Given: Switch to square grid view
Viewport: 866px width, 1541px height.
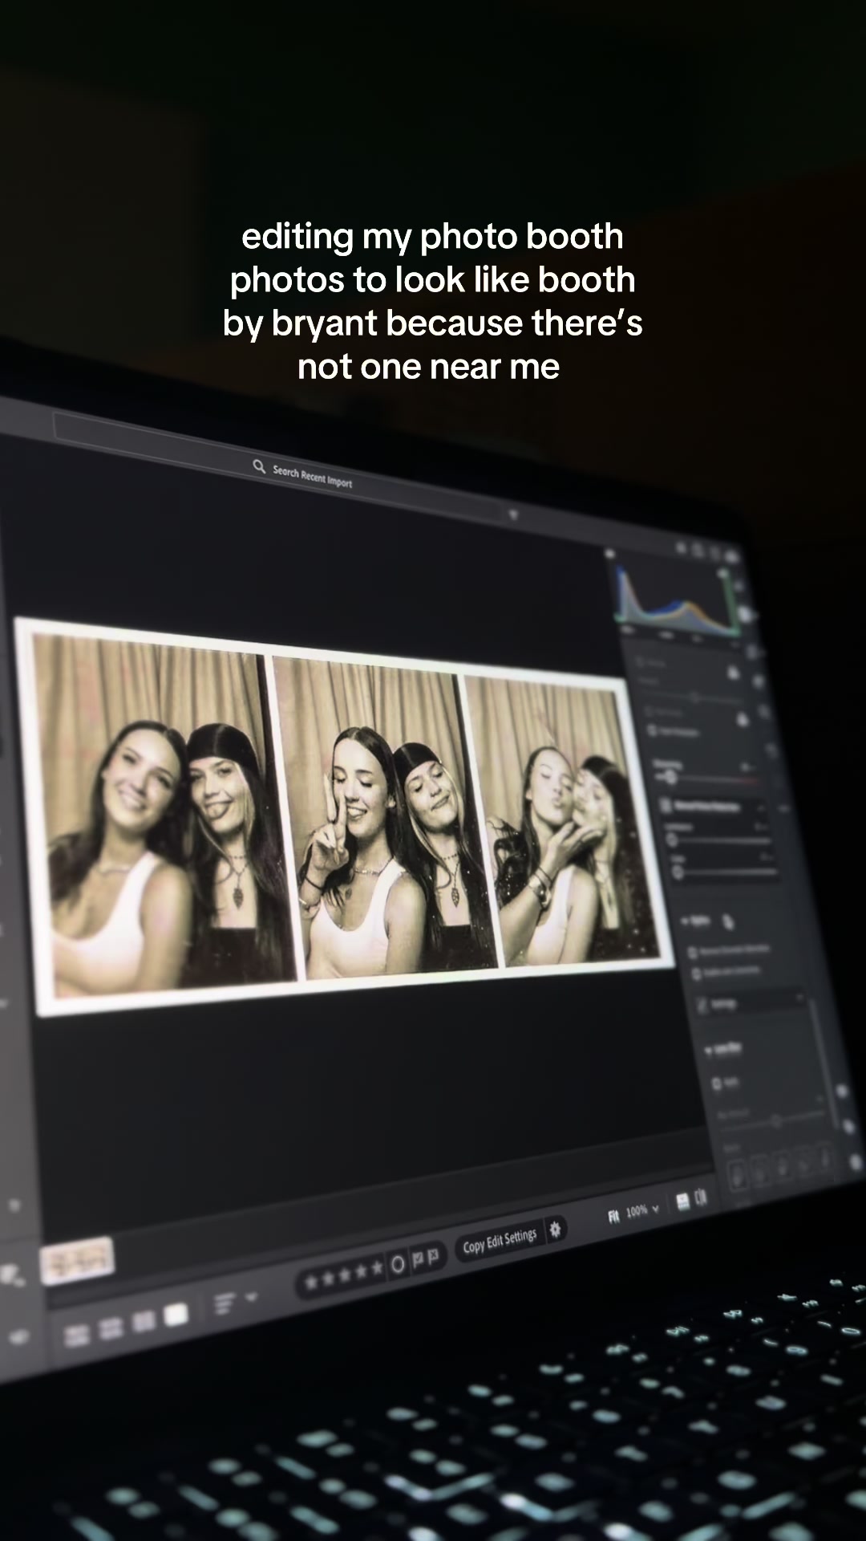Looking at the screenshot, I should [x=112, y=1328].
